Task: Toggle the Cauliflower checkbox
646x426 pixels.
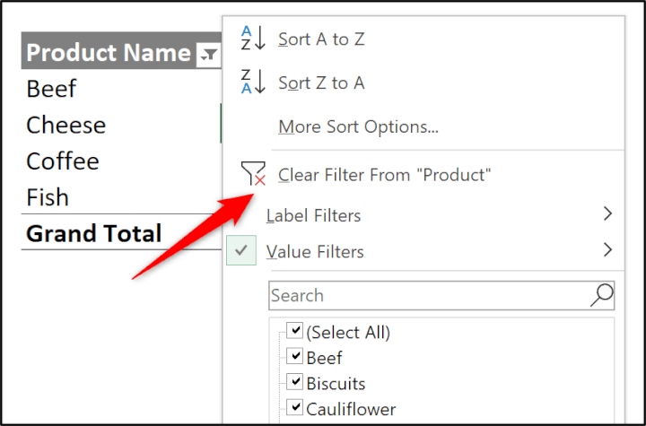Action: 294,409
